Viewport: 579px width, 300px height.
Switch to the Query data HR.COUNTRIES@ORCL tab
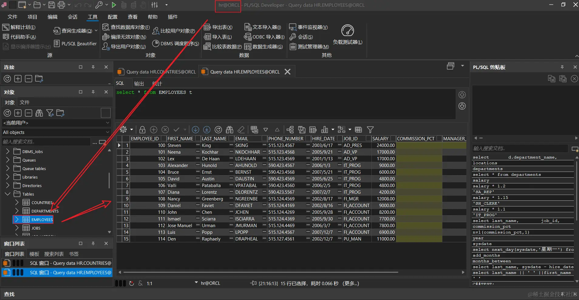click(157, 72)
